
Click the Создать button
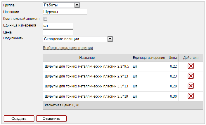click(x=19, y=118)
